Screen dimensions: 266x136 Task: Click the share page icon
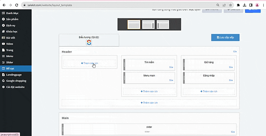click(224, 5)
